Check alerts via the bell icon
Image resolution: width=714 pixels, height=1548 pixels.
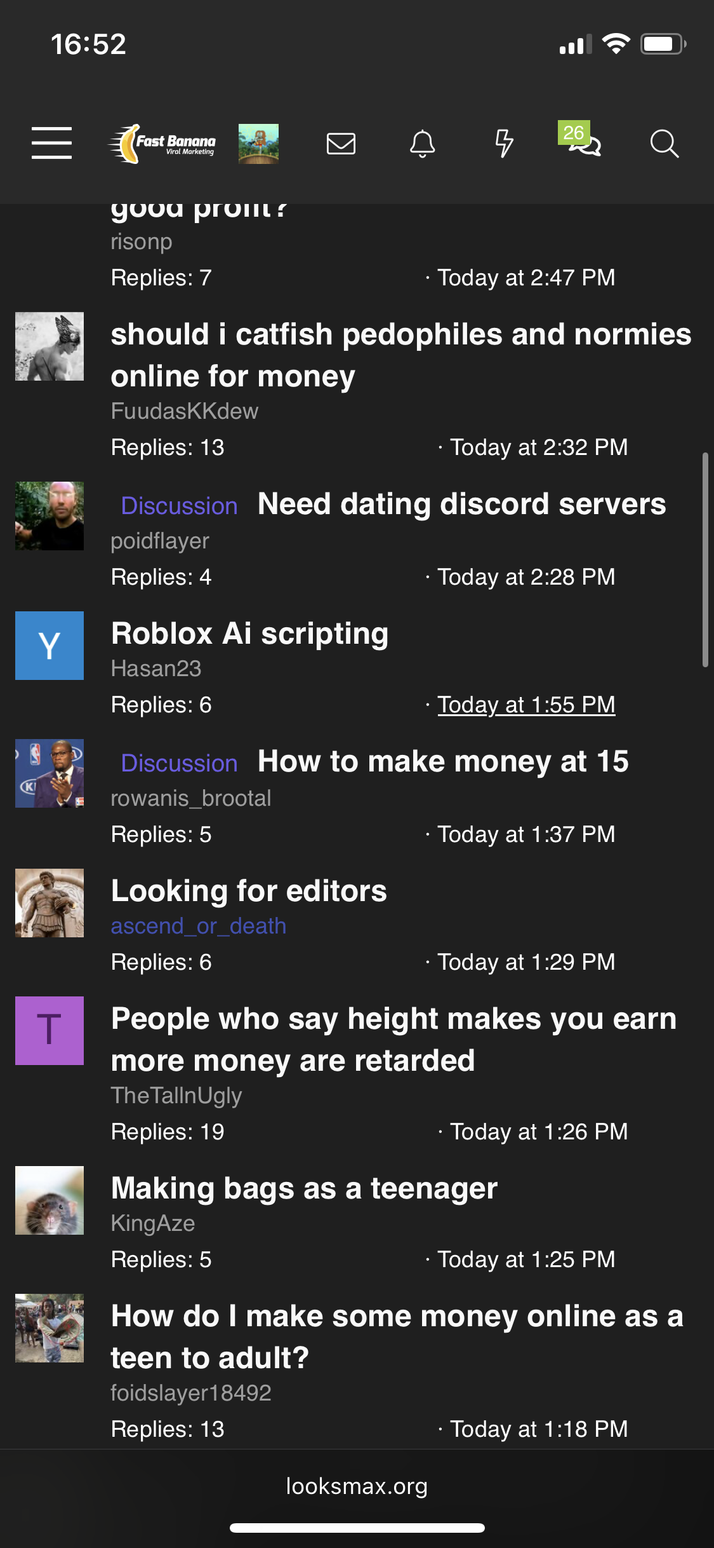pos(422,144)
